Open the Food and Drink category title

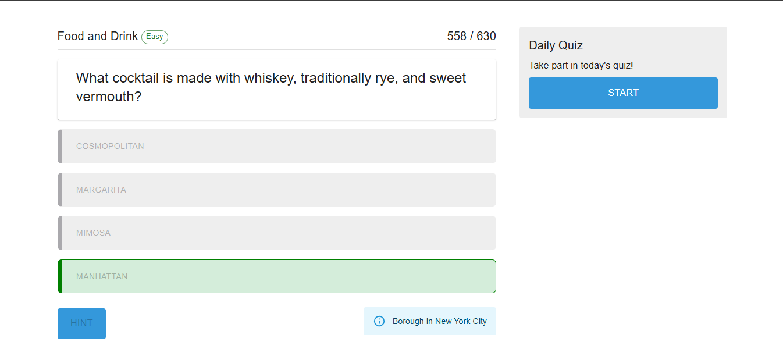(x=98, y=36)
